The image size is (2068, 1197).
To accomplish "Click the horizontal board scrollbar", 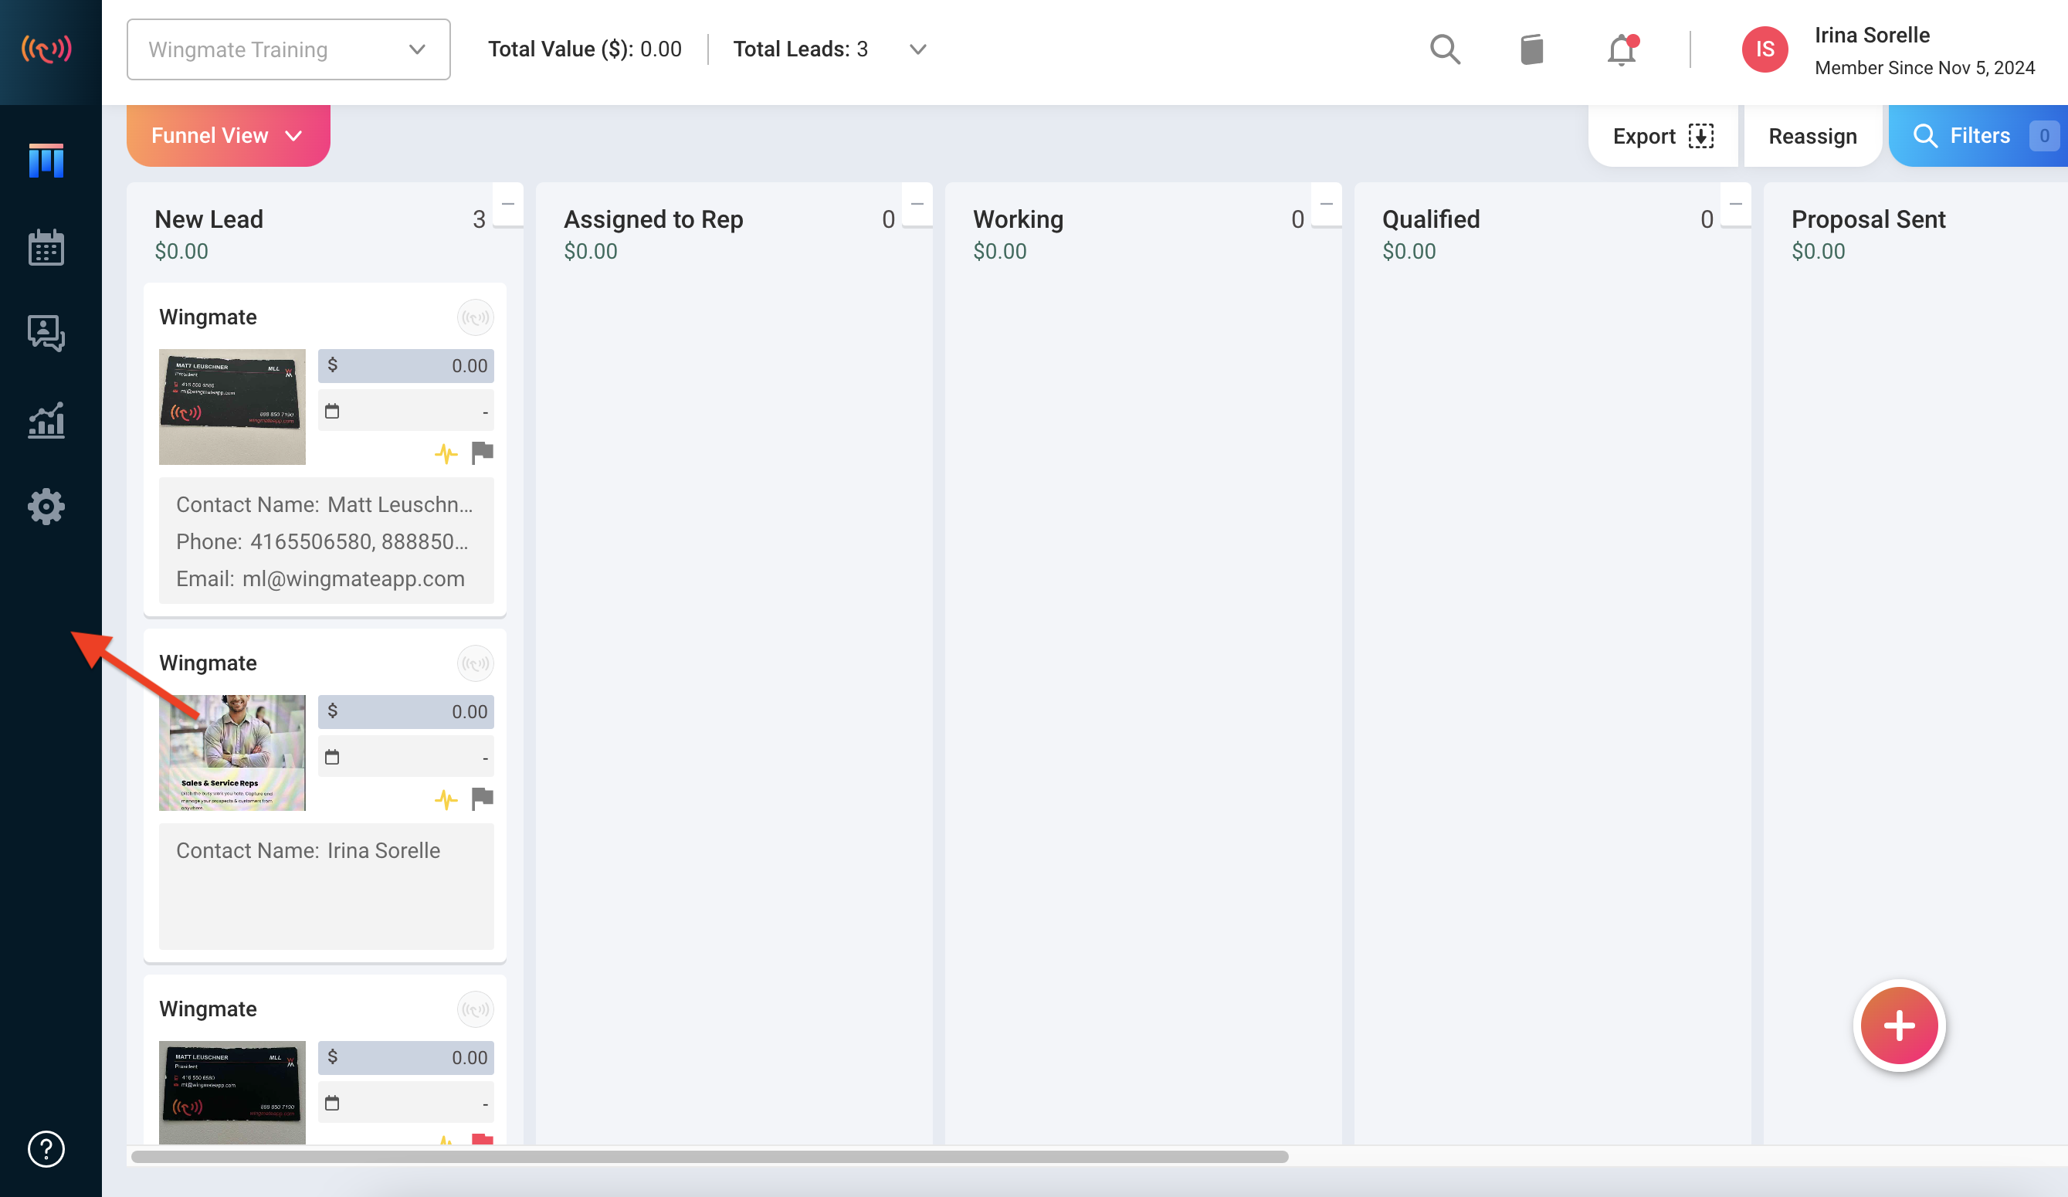I will click(x=710, y=1157).
